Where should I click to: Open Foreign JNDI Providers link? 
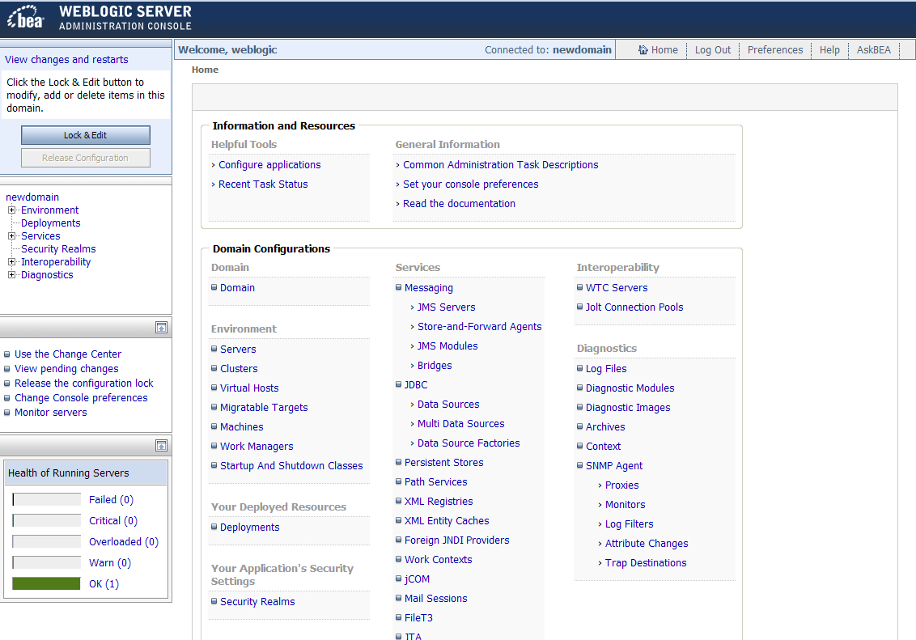(457, 540)
